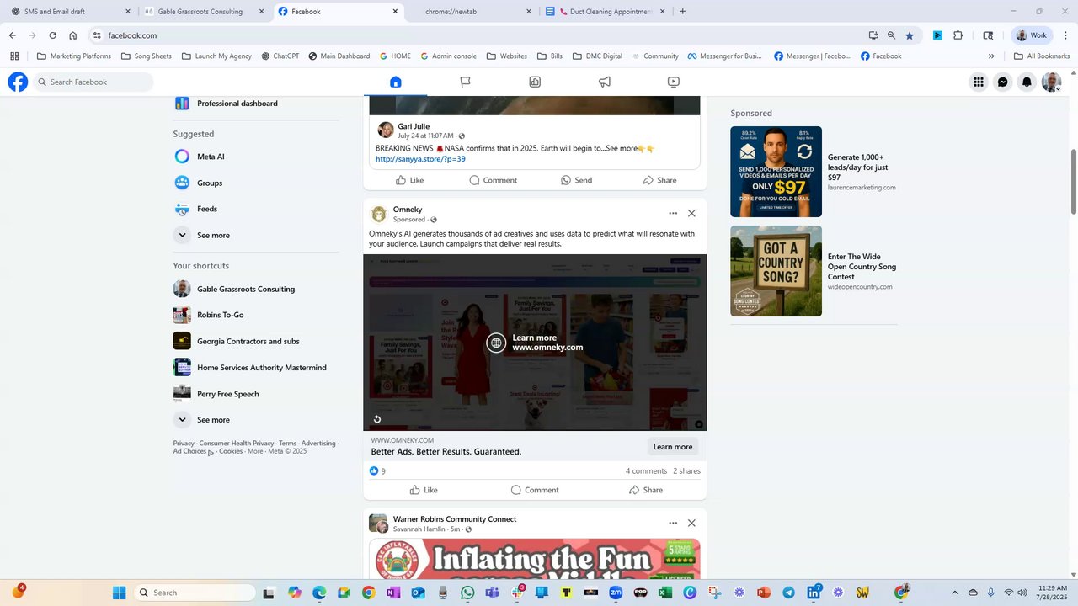View 4 comments on Omneky post

646,471
